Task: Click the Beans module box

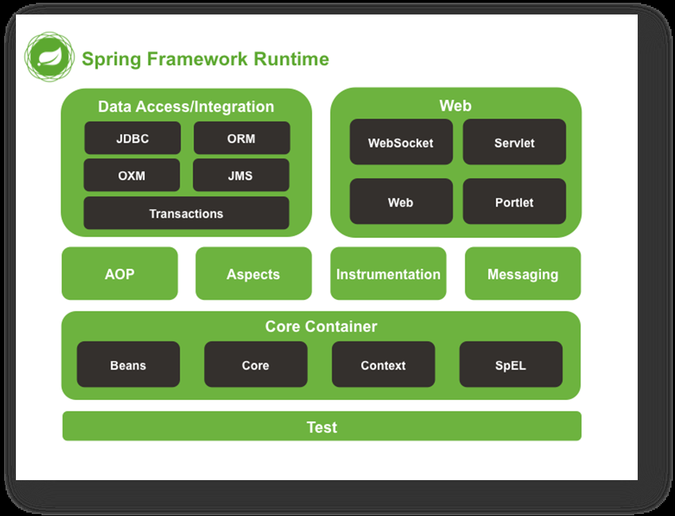Action: click(x=129, y=365)
